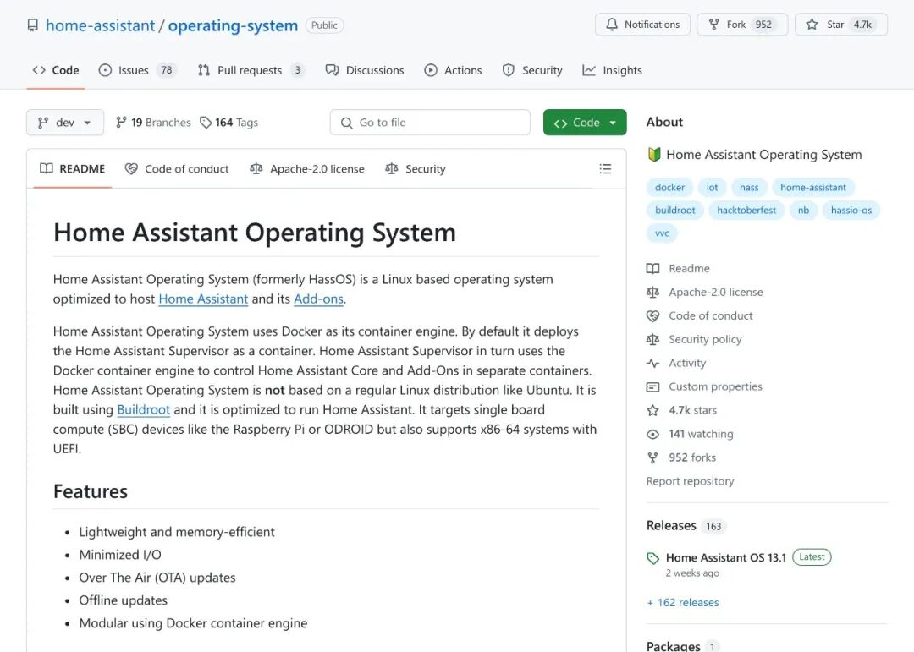Click the branch icon next to 19 Branches
The image size is (914, 652).
pos(121,123)
